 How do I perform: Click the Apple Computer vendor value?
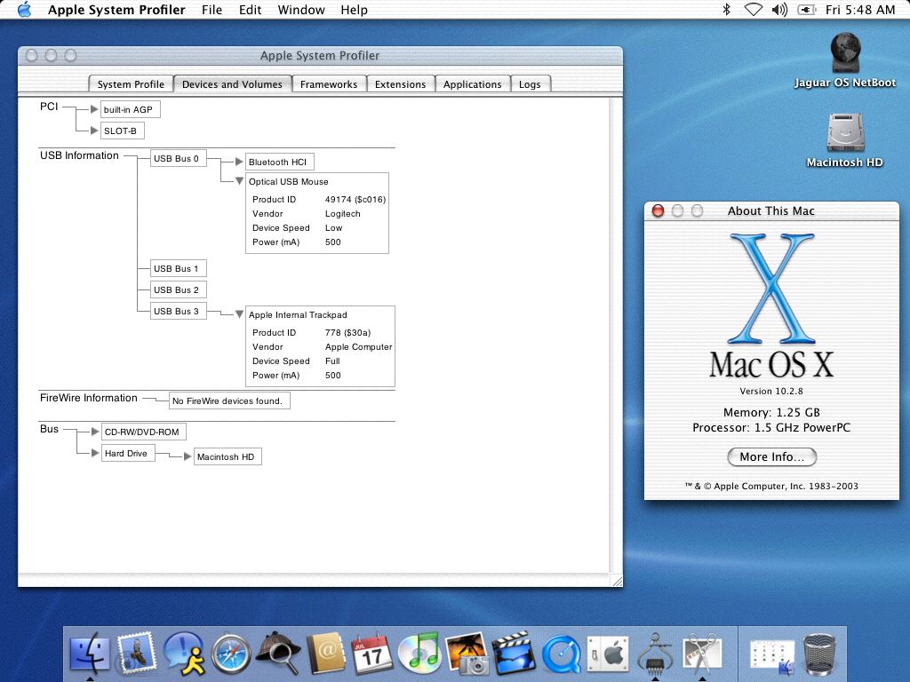(x=359, y=347)
